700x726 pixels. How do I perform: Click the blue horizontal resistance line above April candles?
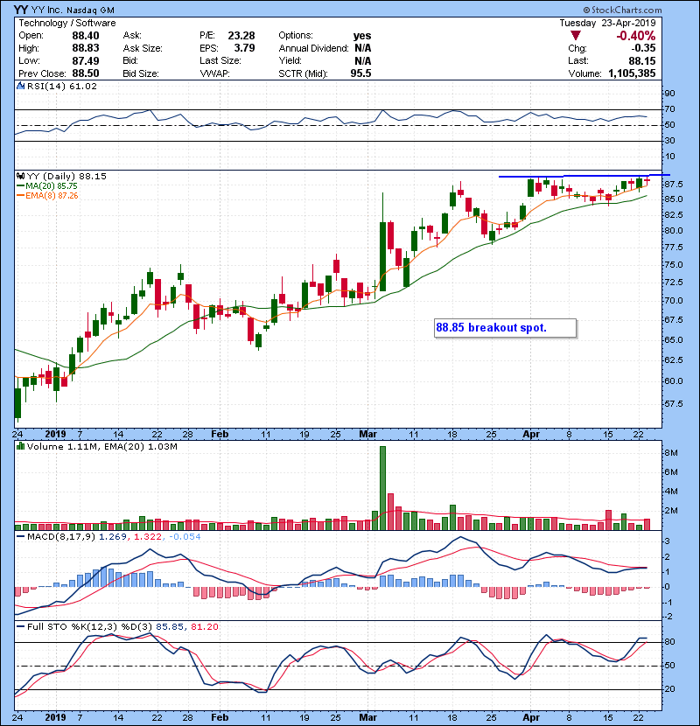[584, 176]
